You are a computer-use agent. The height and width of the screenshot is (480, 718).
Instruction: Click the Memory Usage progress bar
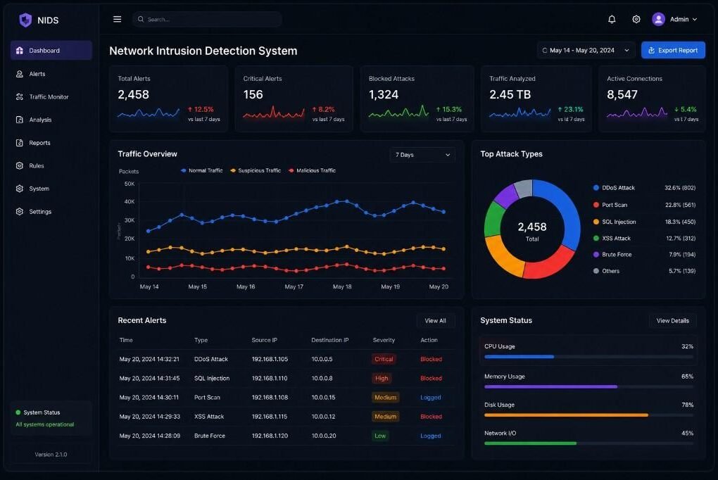coord(589,386)
